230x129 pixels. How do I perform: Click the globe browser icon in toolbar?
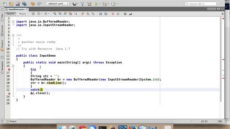point(74,4)
